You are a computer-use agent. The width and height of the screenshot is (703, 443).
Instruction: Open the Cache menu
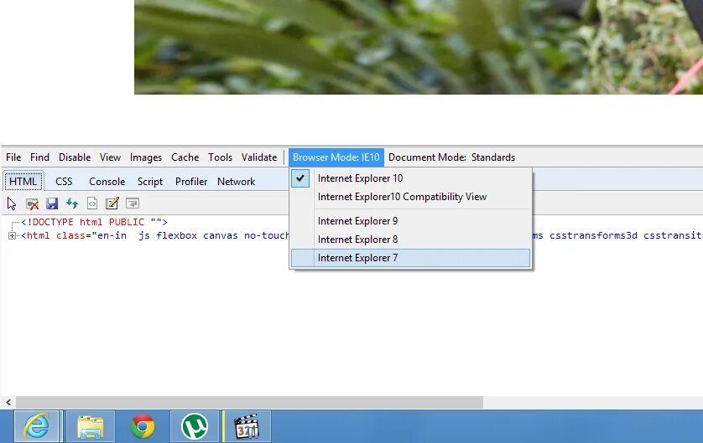click(x=185, y=157)
